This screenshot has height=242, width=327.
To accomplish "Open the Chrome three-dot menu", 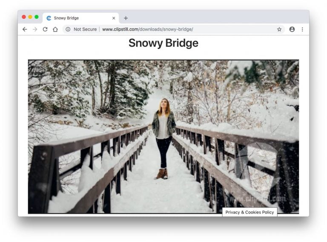I will [302, 29].
